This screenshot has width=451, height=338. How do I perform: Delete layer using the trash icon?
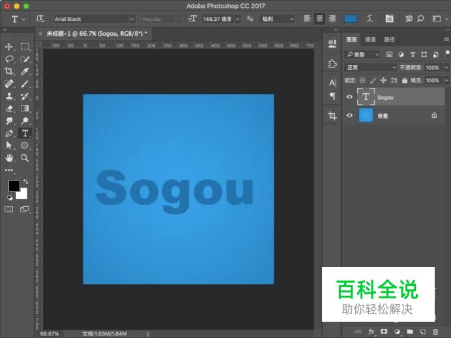(435, 331)
